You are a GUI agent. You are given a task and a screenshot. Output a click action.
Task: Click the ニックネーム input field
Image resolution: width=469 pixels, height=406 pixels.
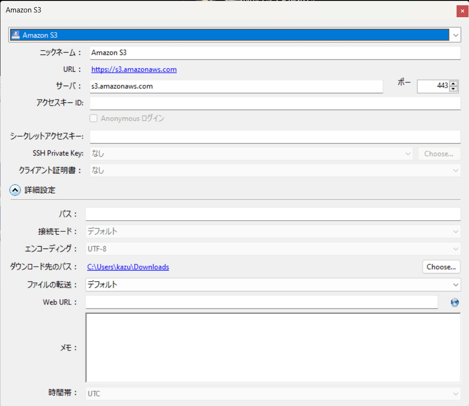tap(275, 53)
